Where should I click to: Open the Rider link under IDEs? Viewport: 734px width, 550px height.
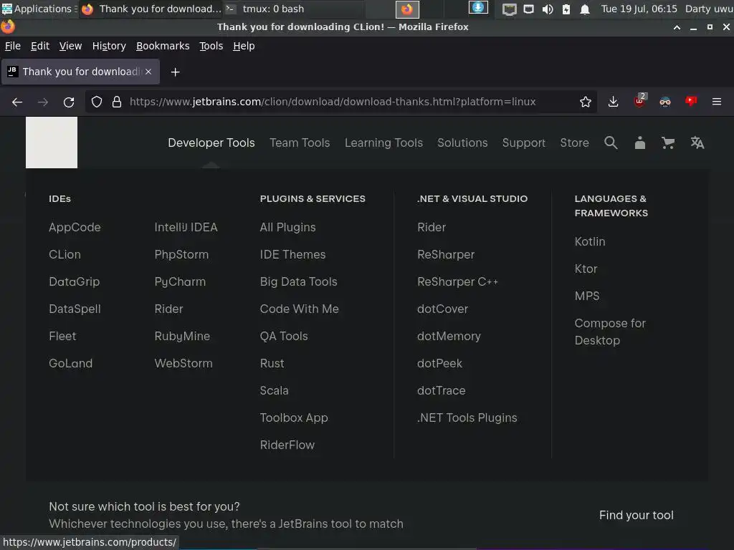click(168, 309)
